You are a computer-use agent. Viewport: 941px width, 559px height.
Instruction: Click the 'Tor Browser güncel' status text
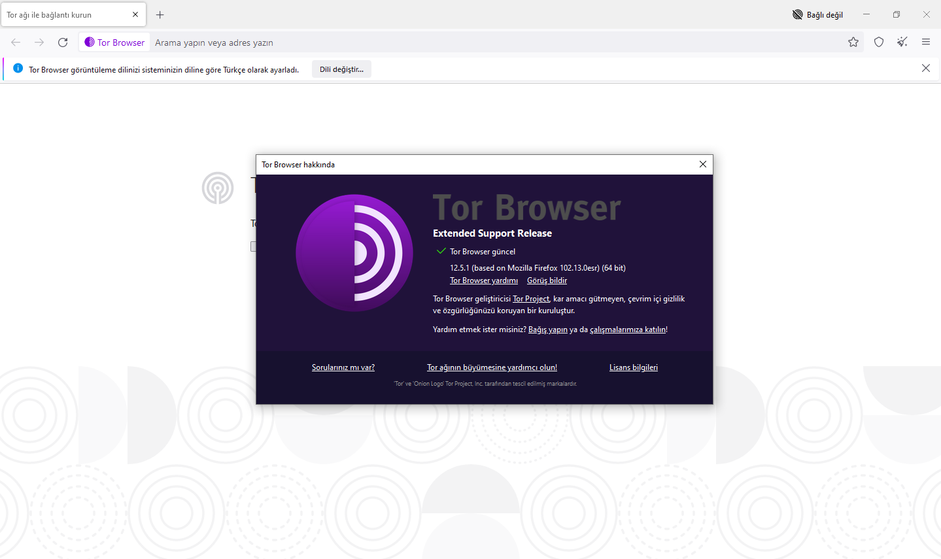pyautogui.click(x=483, y=252)
